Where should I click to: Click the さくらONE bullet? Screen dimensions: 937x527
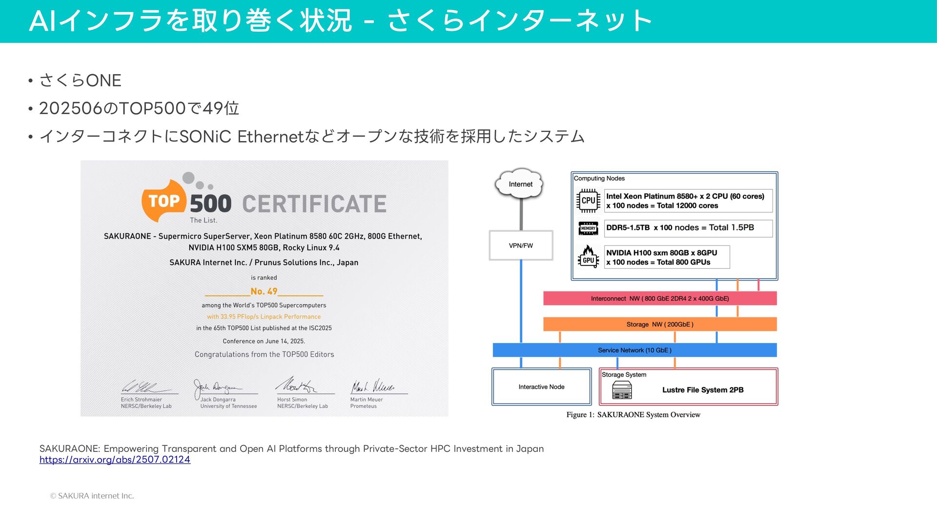click(80, 81)
